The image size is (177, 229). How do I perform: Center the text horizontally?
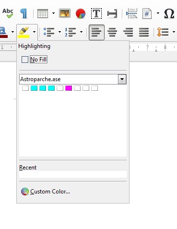[x=112, y=32]
